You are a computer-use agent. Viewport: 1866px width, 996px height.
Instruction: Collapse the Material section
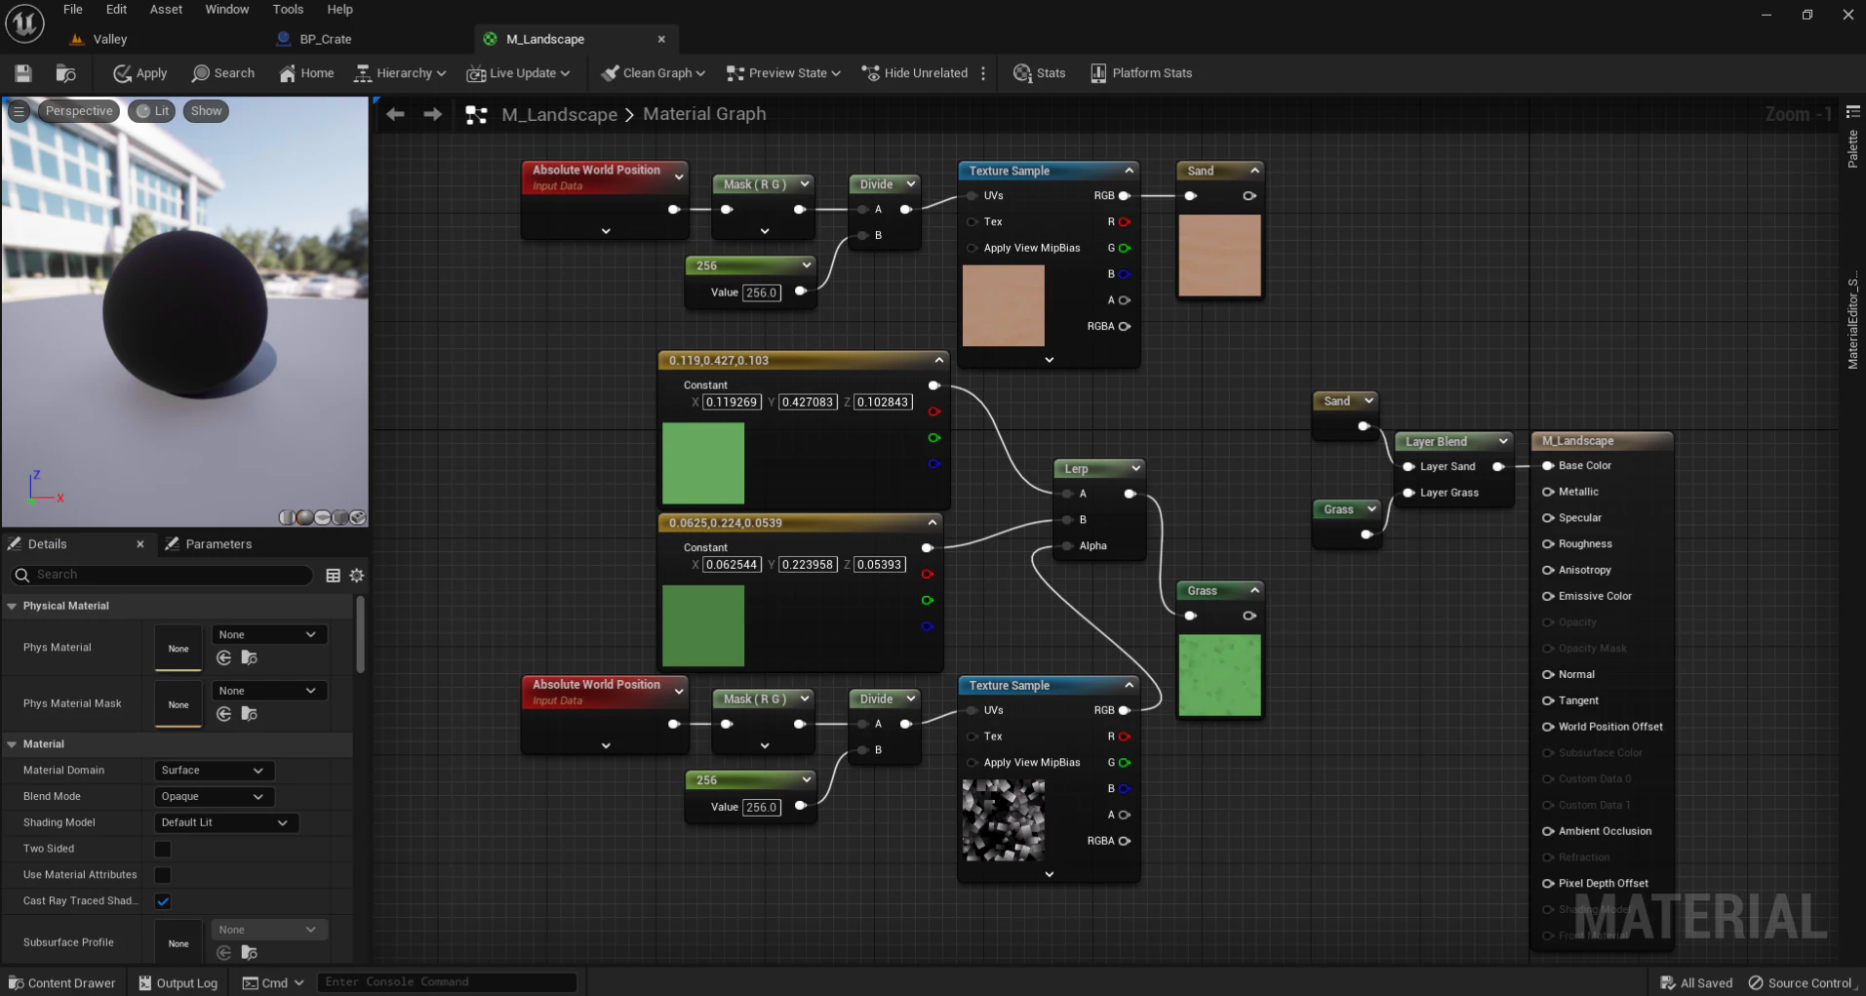(12, 744)
